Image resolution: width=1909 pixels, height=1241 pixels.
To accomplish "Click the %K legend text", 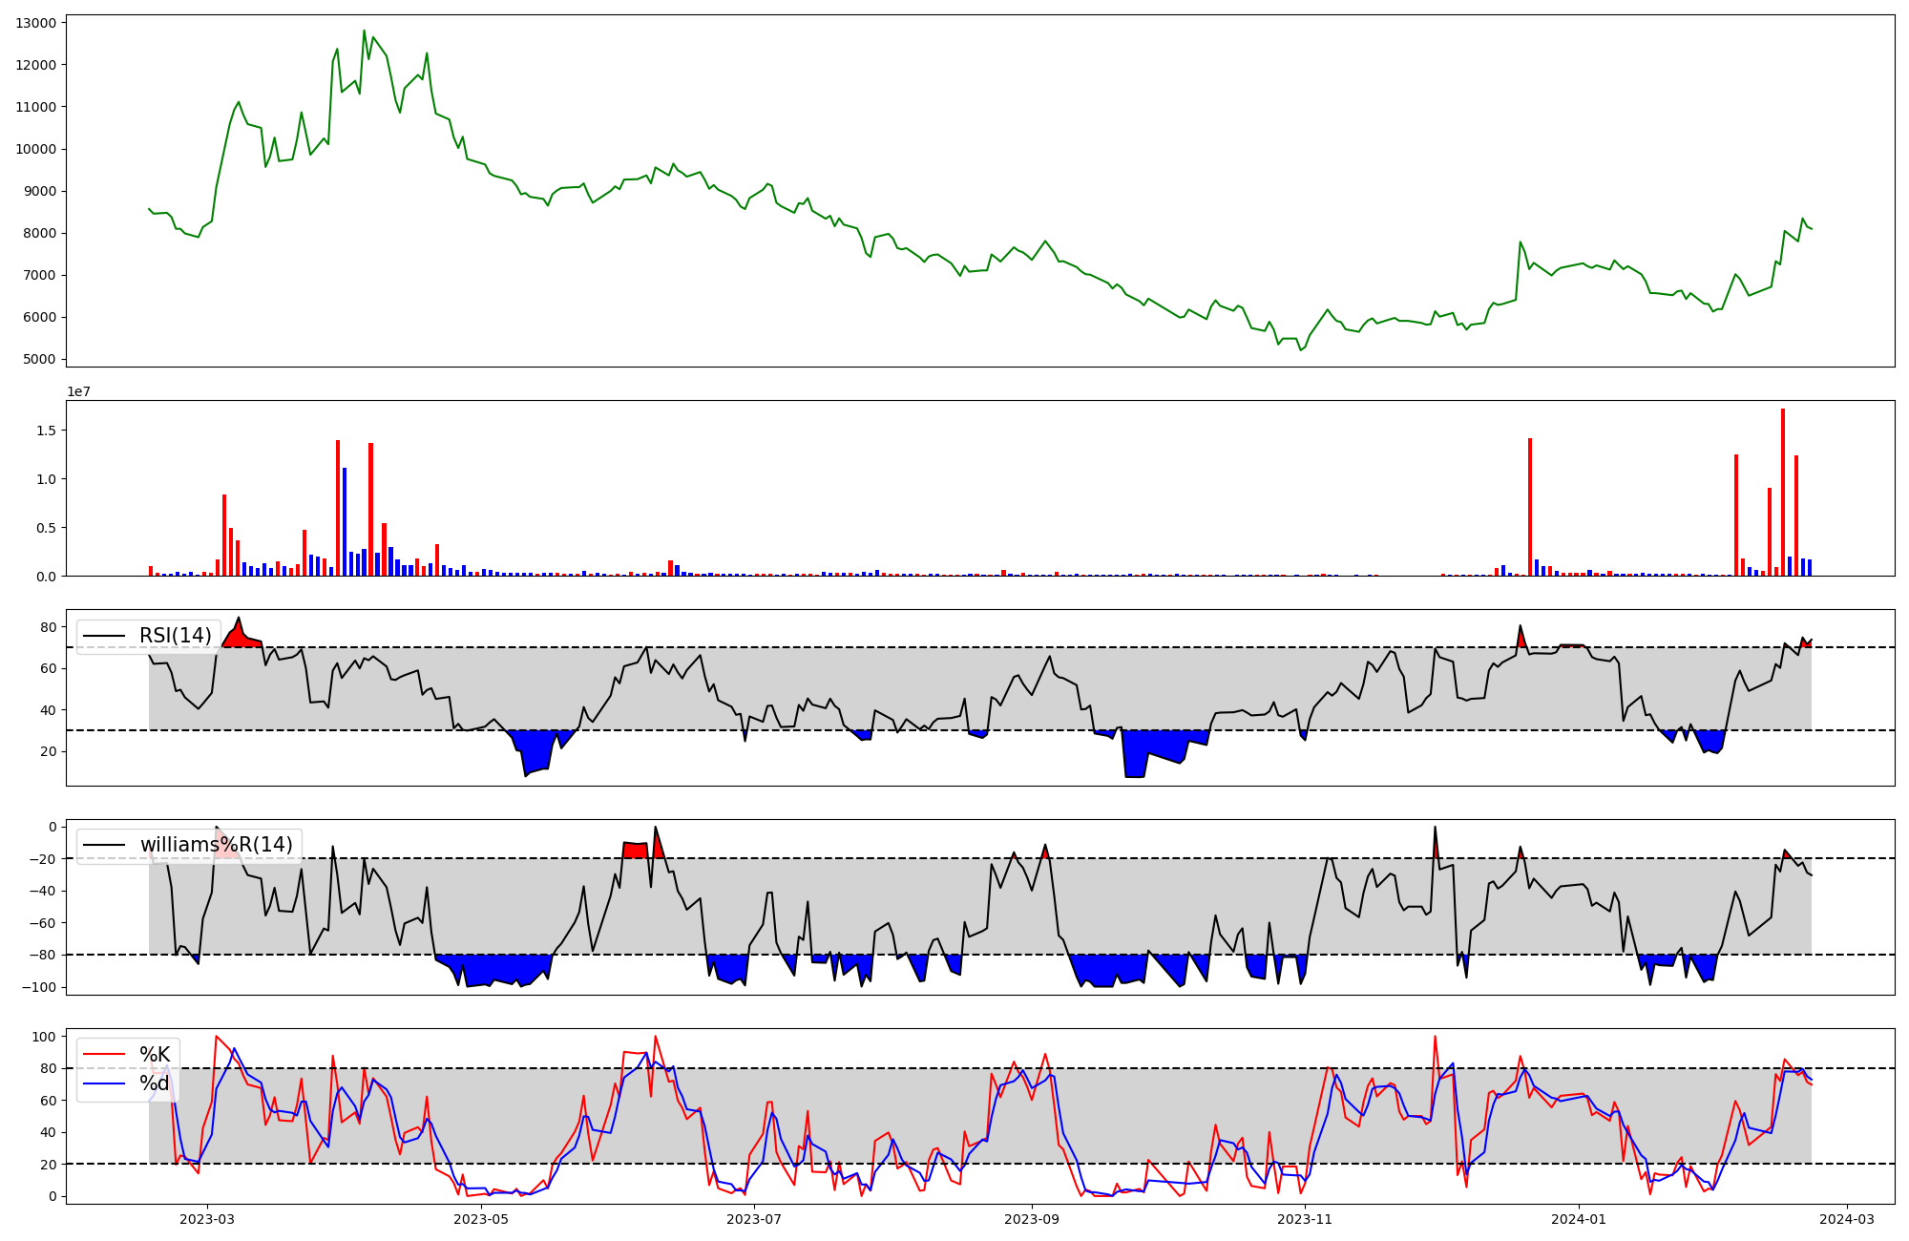I will click(x=155, y=1055).
